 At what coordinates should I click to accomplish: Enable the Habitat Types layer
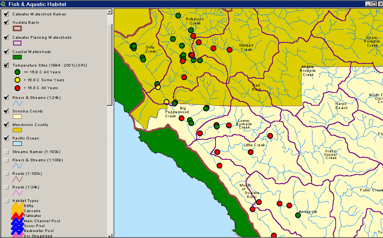click(x=7, y=201)
